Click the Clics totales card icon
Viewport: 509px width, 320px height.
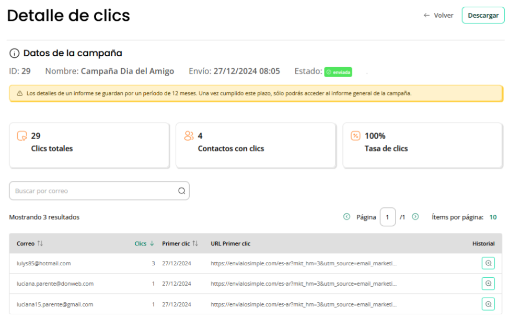pos(22,136)
